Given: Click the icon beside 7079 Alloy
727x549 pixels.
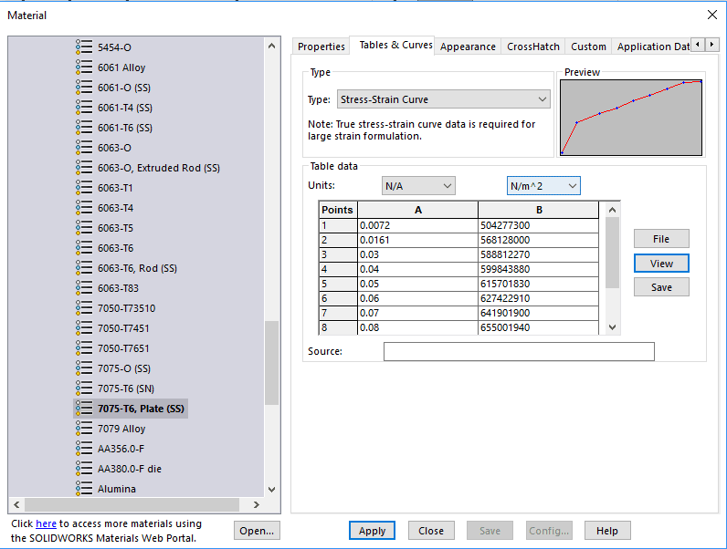Looking at the screenshot, I should 84,429.
